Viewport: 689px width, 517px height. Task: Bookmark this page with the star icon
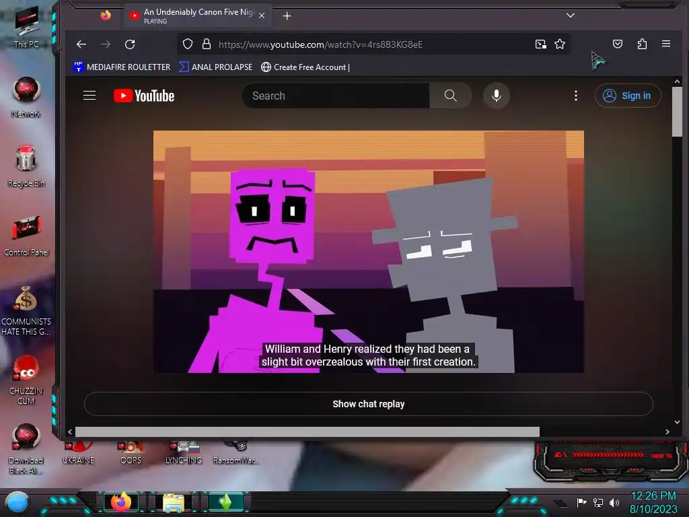[x=560, y=44]
